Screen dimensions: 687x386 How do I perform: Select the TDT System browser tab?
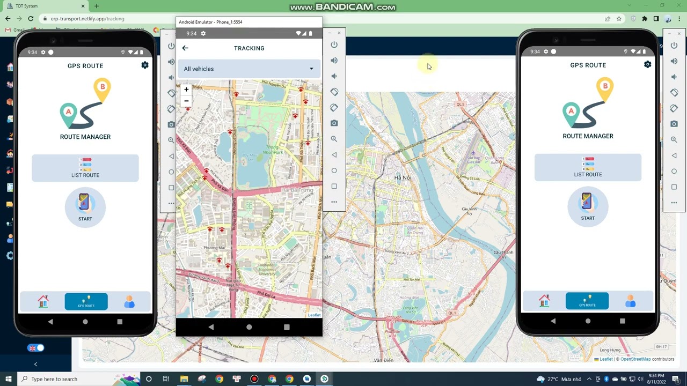pyautogui.click(x=46, y=6)
